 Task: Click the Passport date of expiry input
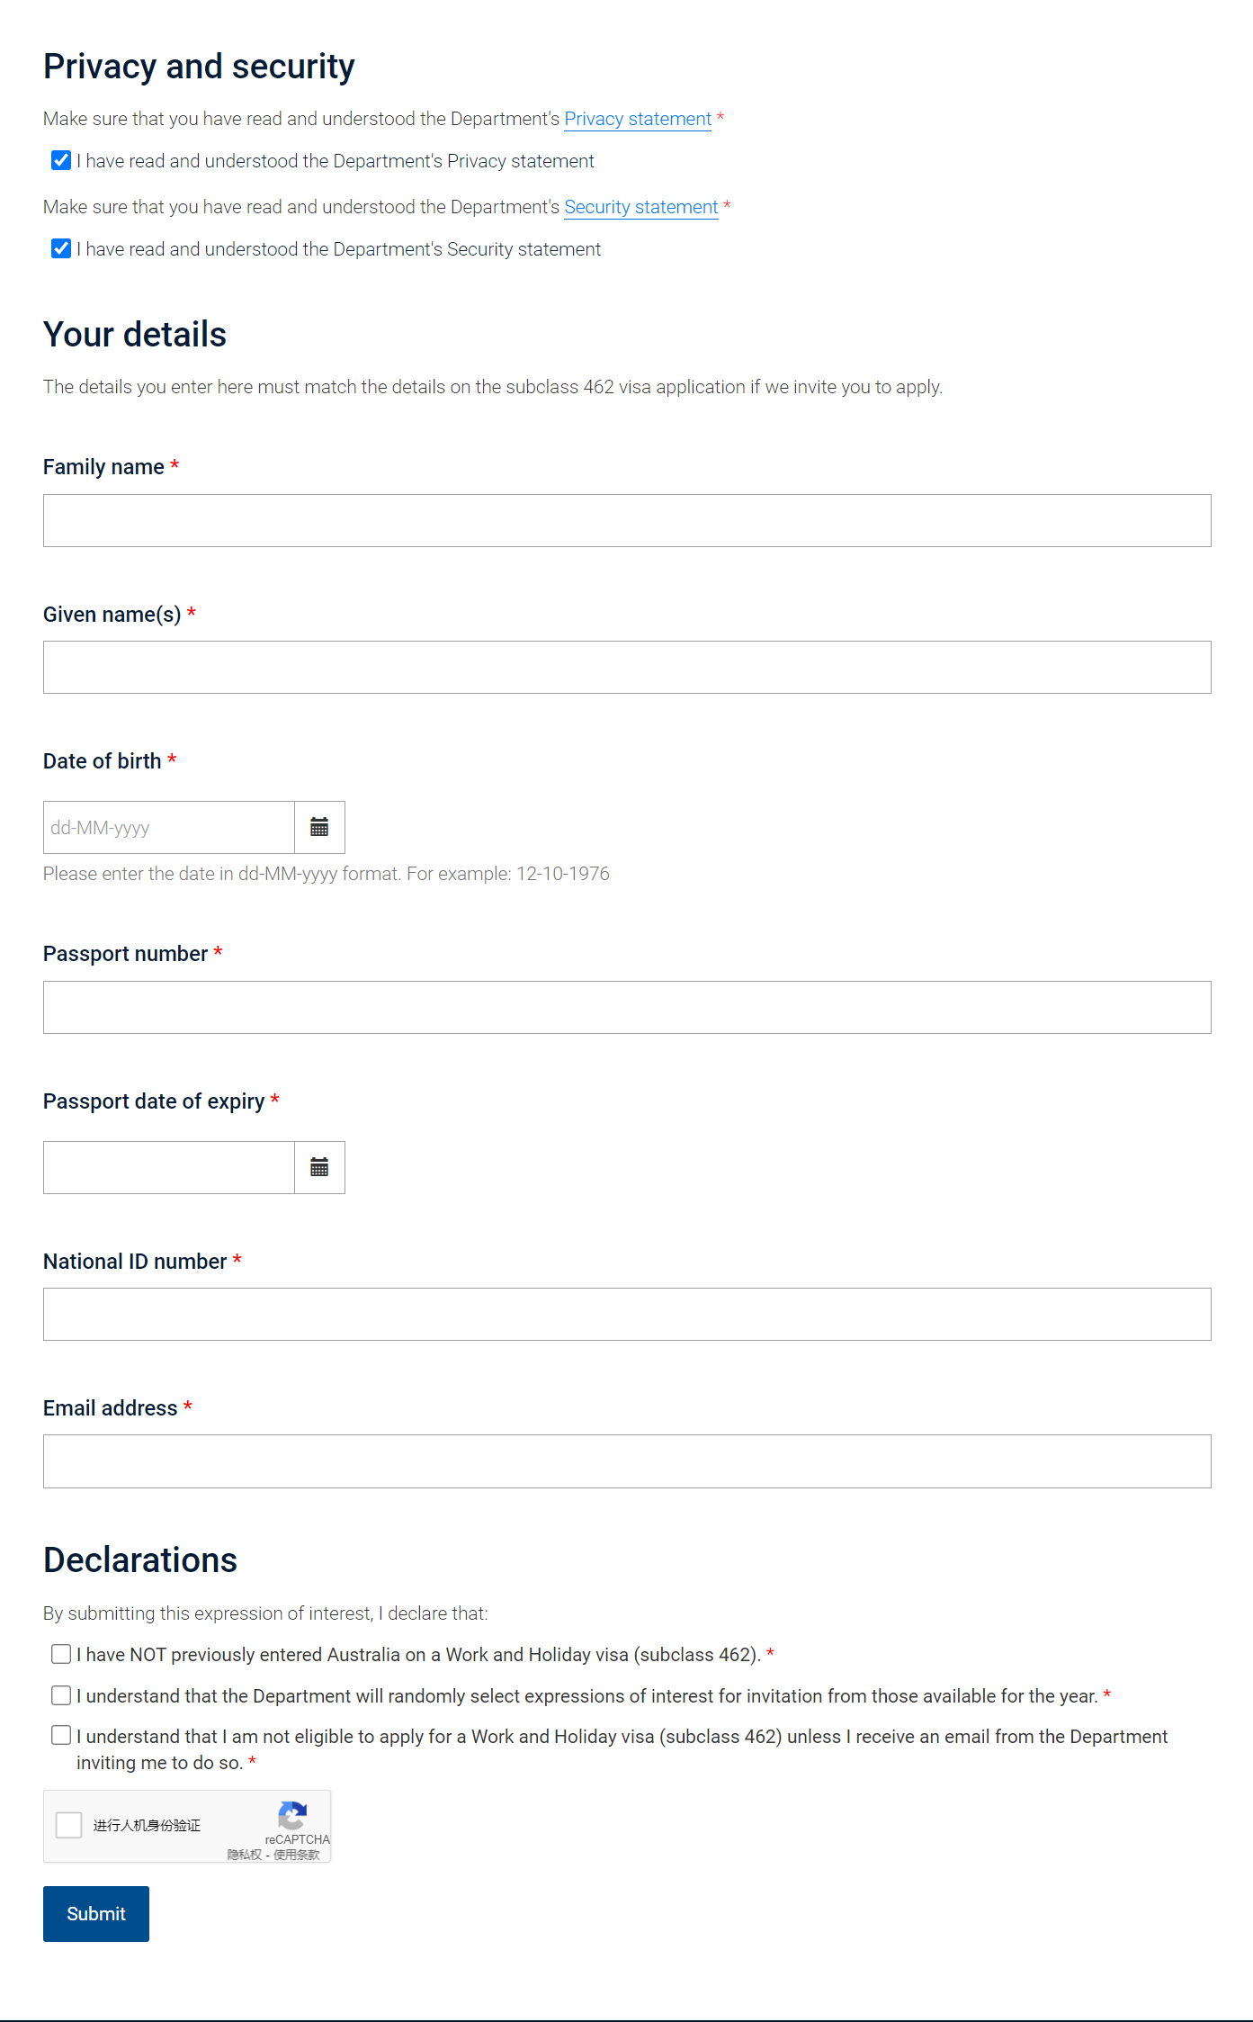click(169, 1167)
